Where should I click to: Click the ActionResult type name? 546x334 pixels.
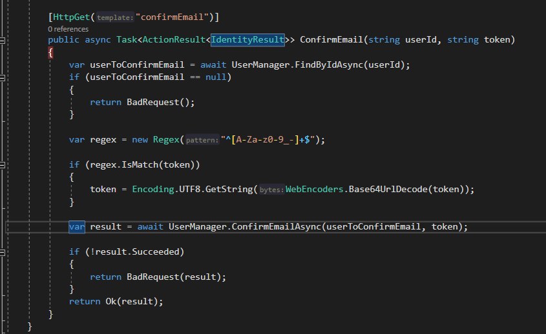pyautogui.click(x=174, y=39)
